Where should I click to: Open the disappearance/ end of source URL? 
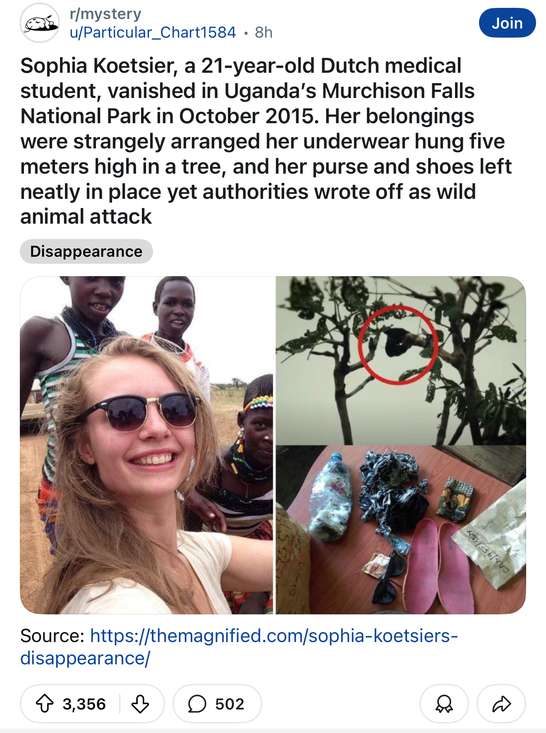(x=85, y=658)
